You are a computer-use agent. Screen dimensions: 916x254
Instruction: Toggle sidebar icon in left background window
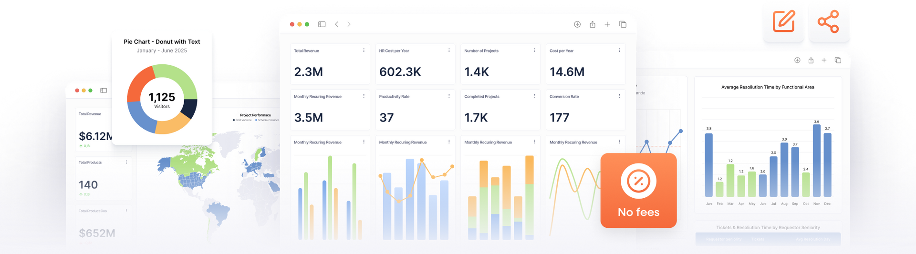pos(104,90)
